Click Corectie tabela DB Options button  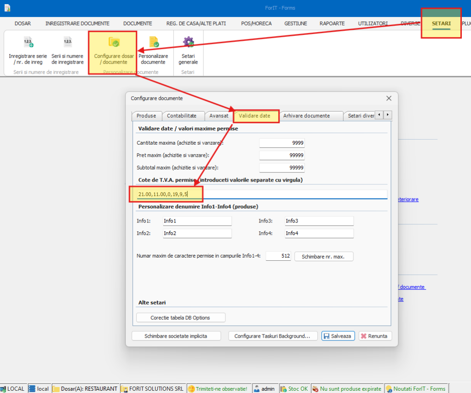(x=181, y=318)
